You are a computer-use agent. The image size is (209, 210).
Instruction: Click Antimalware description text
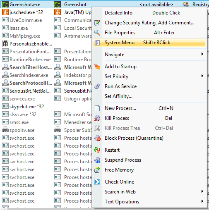tap(78, 36)
